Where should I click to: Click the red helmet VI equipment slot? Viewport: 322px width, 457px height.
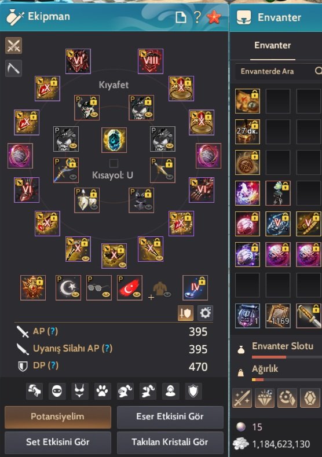coord(78,61)
